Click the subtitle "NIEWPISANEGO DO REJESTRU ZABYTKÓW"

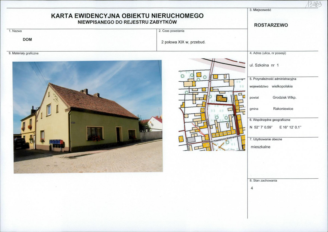coord(127,22)
